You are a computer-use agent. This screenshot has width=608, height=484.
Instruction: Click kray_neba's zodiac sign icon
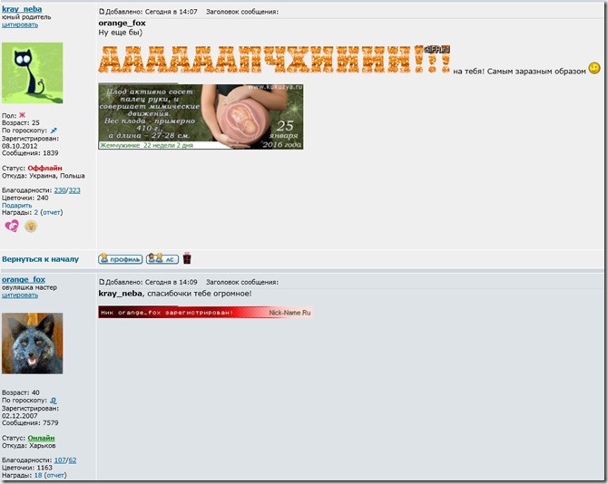click(x=54, y=131)
